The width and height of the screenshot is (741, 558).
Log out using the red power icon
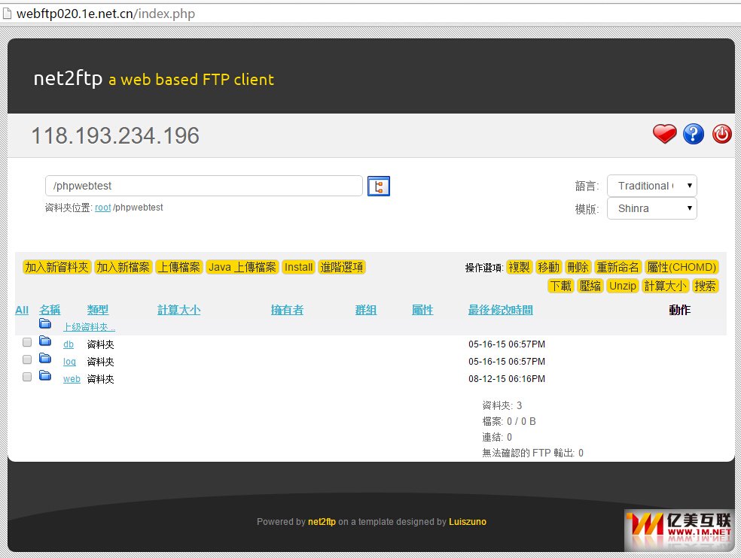(x=721, y=134)
